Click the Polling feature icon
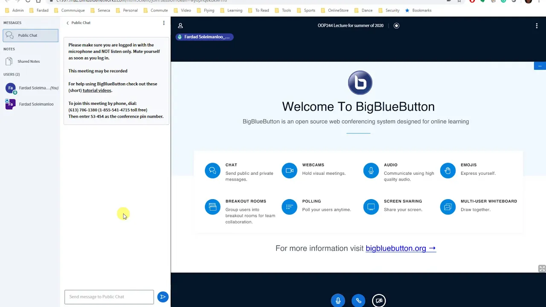Viewport: 546px width, 307px height. (289, 207)
